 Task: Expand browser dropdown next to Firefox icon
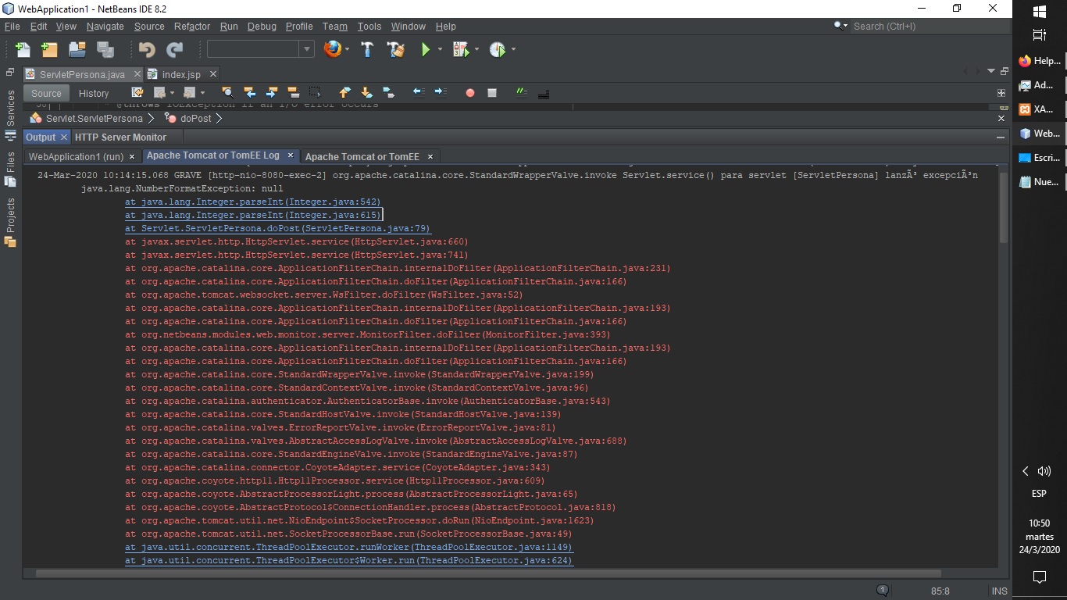point(348,49)
